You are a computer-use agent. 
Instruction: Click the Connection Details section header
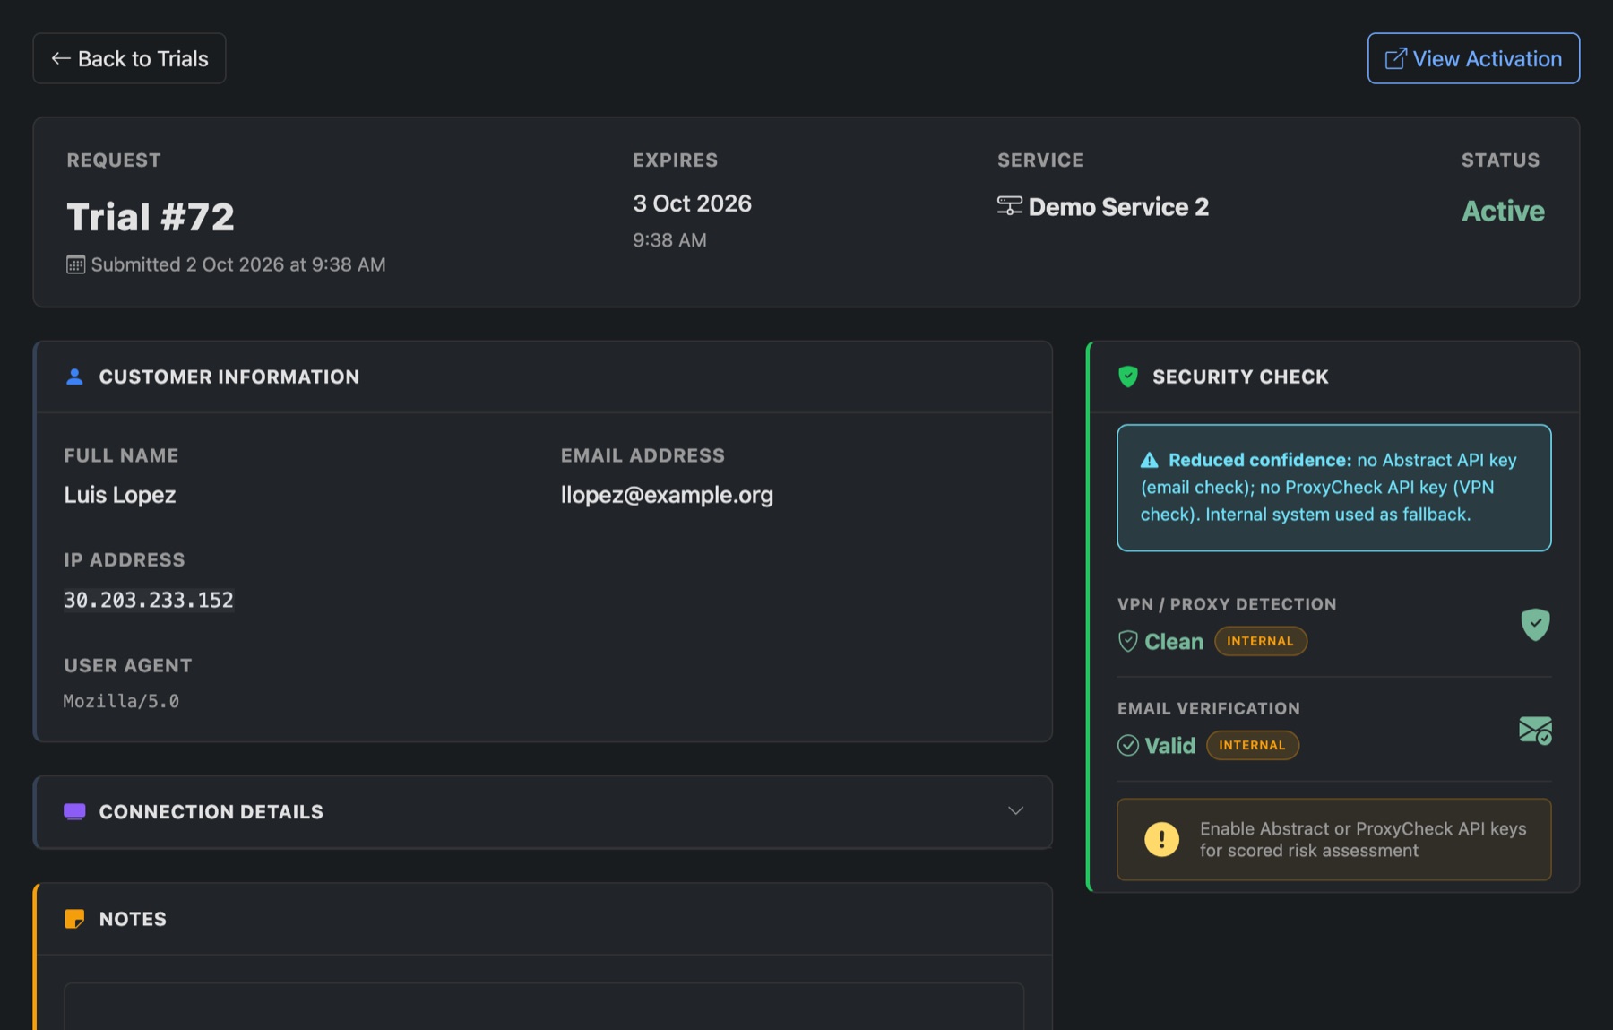[543, 812]
